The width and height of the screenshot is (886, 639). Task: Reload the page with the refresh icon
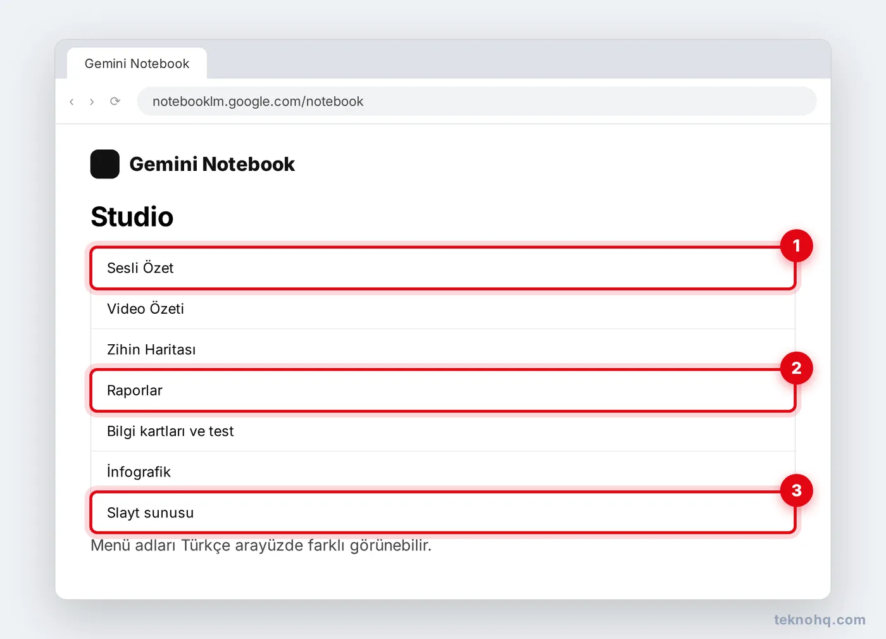click(115, 101)
